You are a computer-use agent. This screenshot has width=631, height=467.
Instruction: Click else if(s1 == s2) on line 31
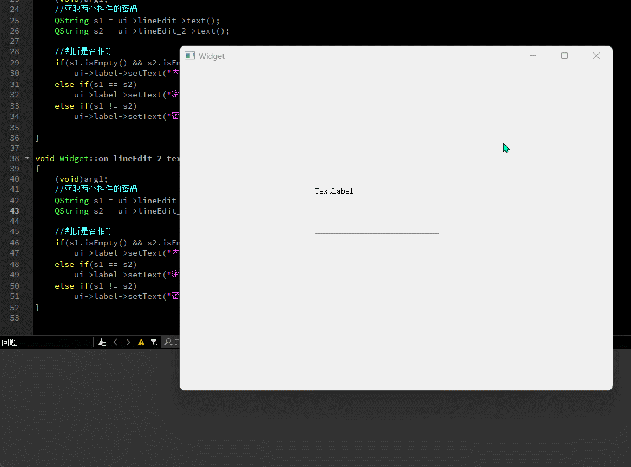(96, 84)
